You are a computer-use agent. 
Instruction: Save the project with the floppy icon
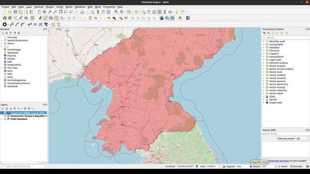point(15,12)
